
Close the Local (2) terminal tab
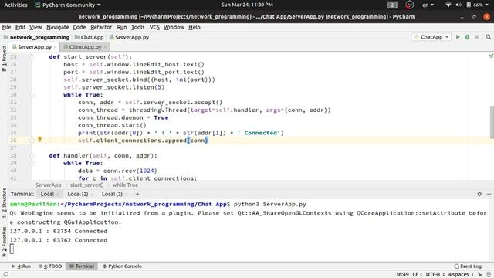coord(92,194)
